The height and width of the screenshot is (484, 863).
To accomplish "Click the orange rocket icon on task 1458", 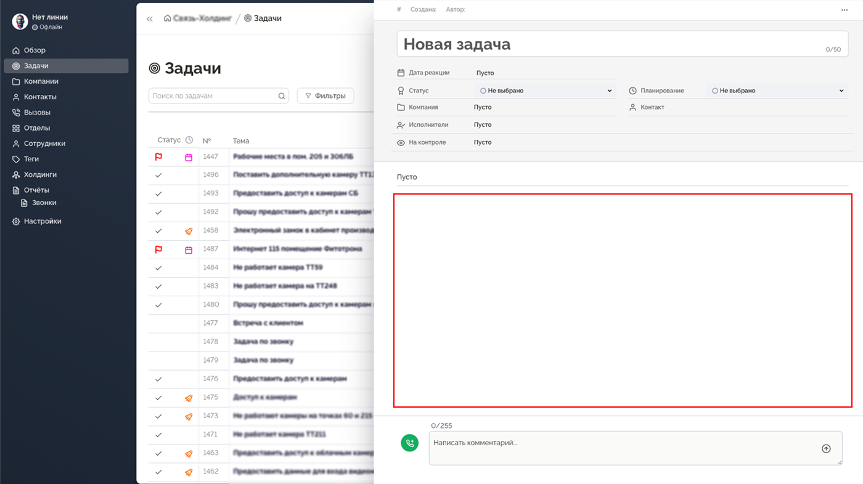I will pos(189,231).
